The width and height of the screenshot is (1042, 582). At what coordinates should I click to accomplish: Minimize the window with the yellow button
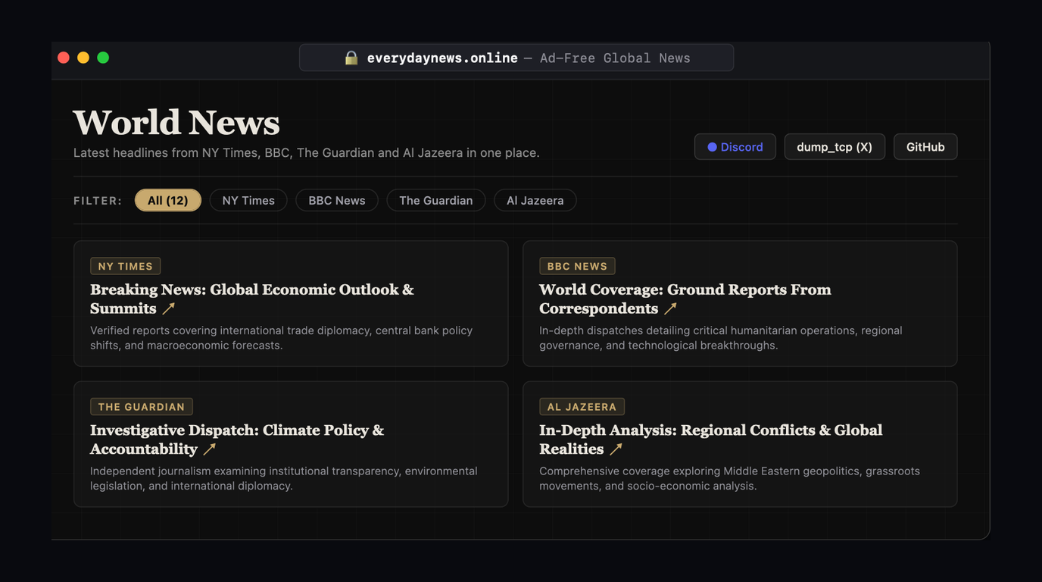pos(83,58)
